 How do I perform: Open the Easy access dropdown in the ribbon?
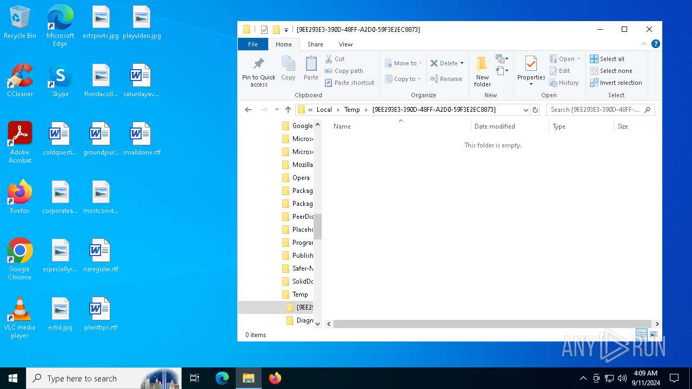pyautogui.click(x=502, y=71)
